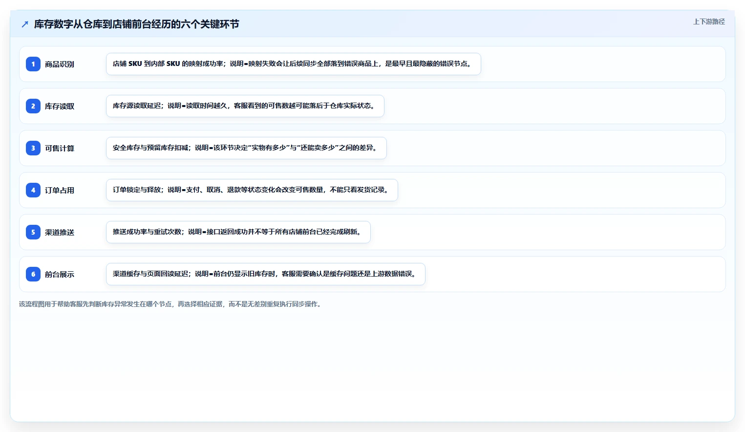
Task: Click step number badge 5
Action: click(33, 232)
